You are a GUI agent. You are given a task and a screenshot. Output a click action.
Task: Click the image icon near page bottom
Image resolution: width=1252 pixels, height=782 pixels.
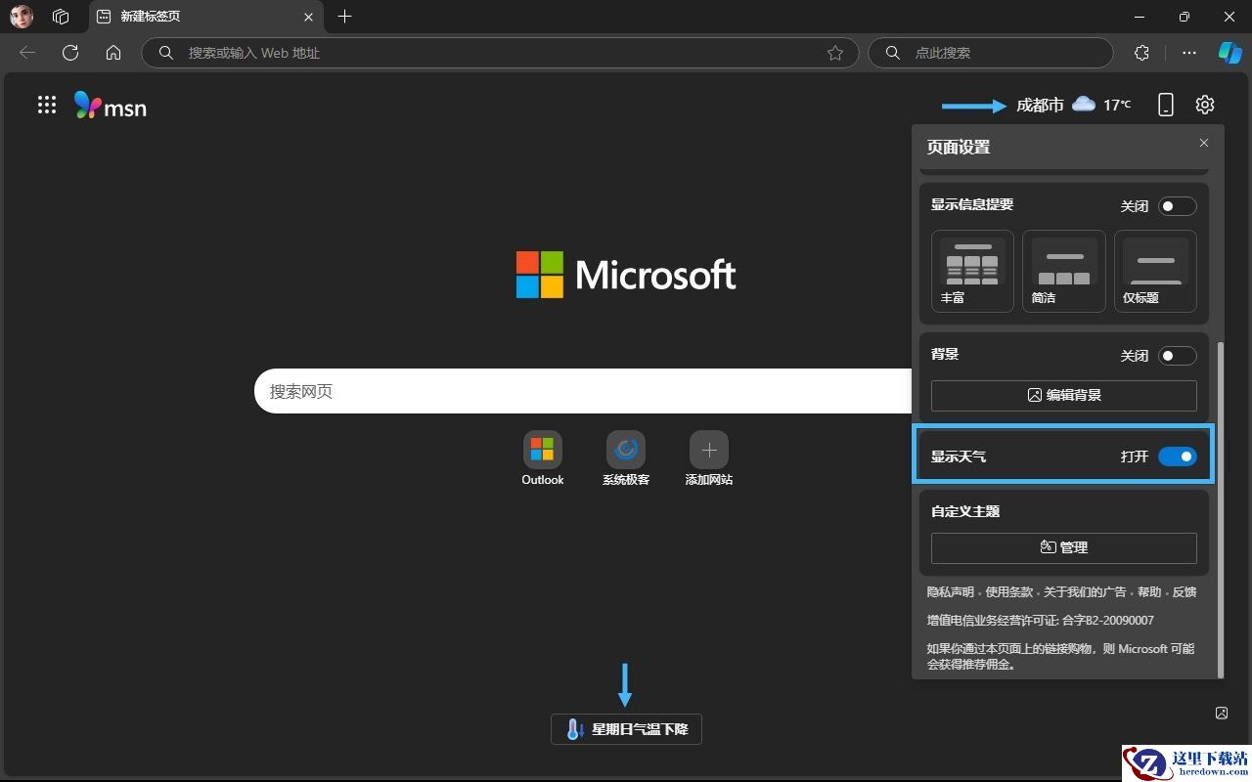pos(1222,713)
